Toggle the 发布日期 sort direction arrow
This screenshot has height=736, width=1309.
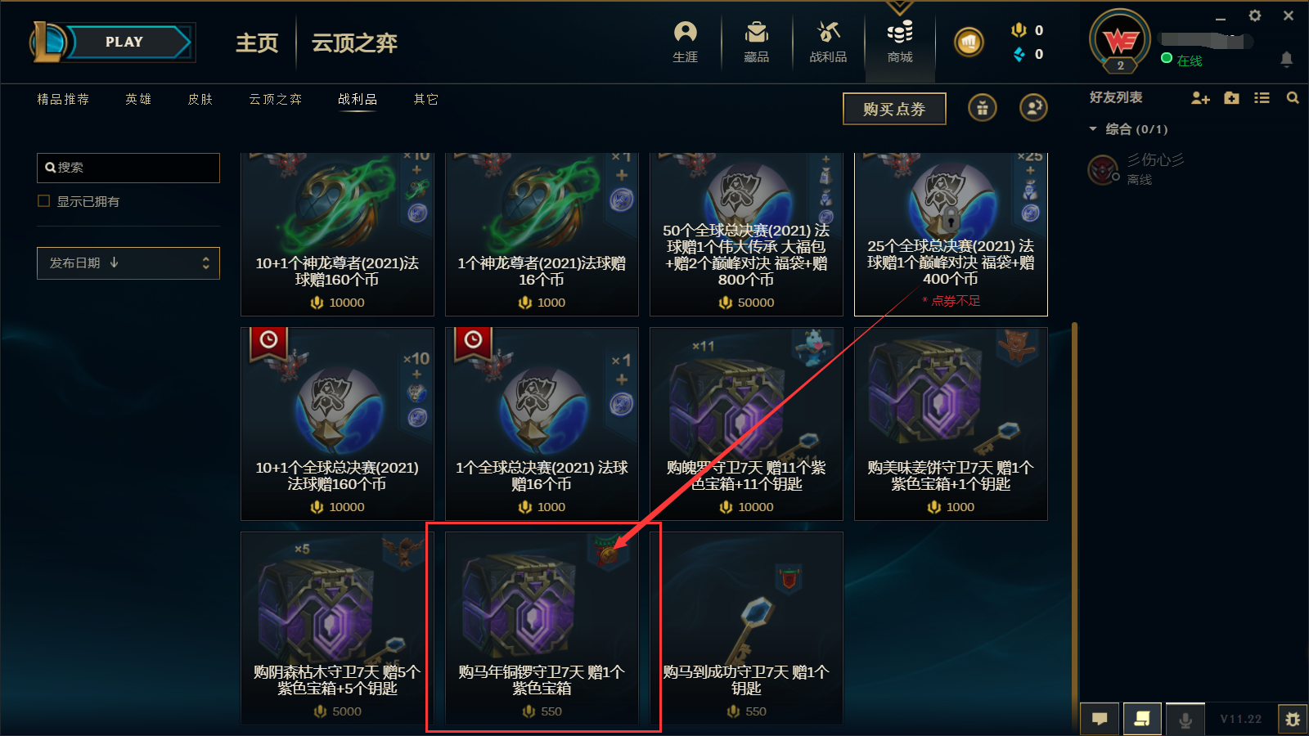(x=114, y=263)
